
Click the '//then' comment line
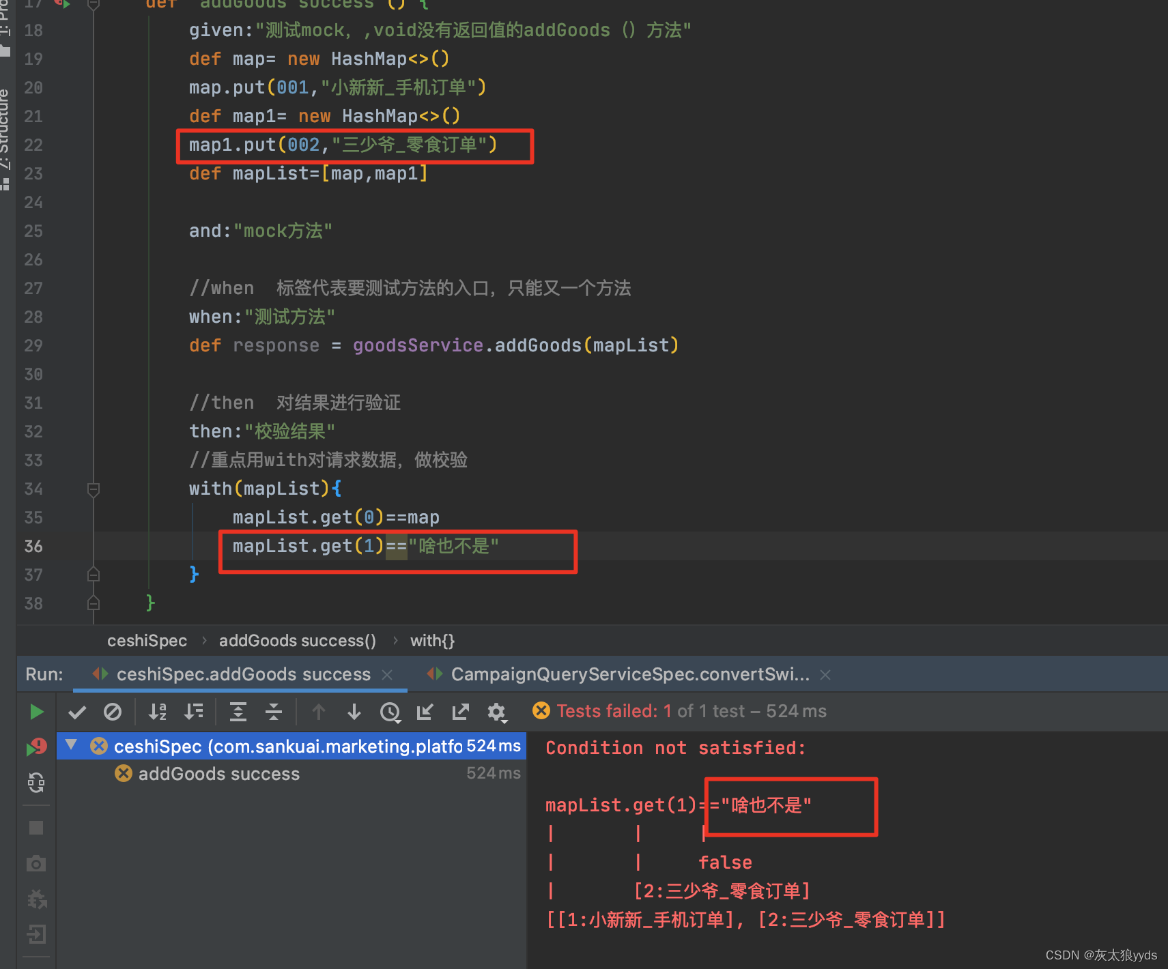point(295,403)
